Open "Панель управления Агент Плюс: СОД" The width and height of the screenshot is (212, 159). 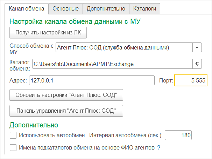(x=66, y=111)
